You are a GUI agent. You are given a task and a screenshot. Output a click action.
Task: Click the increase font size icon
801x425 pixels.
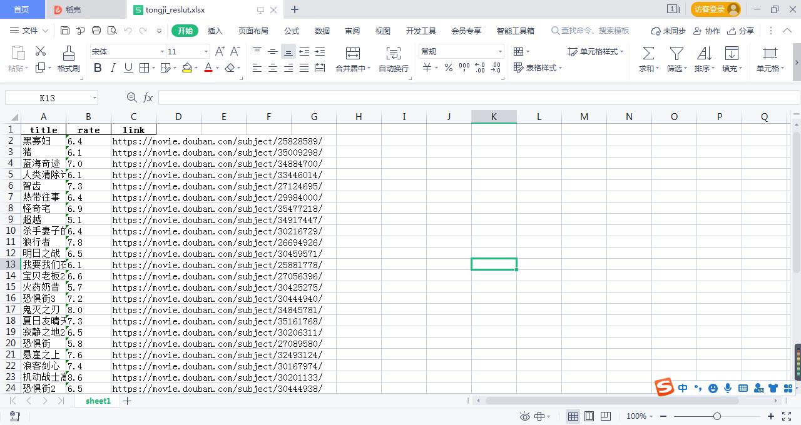point(220,51)
